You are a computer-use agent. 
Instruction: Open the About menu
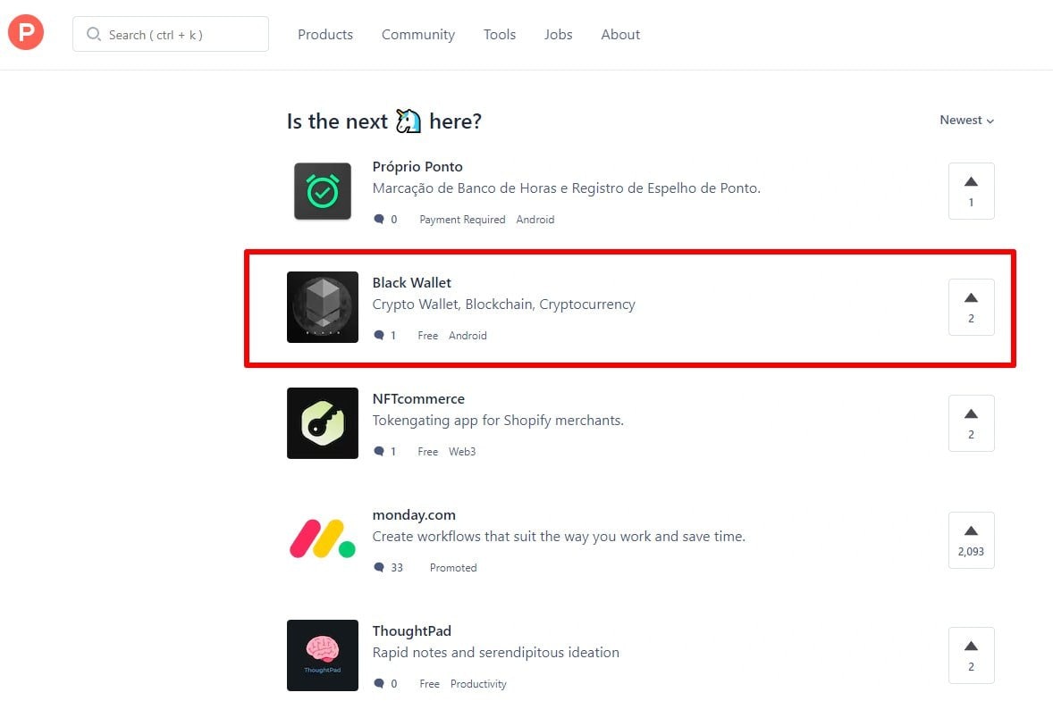coord(620,34)
